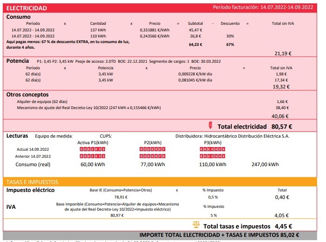Click Total electricidad 80,57 € line
Viewport: 326px width, 242px height.
255,127
